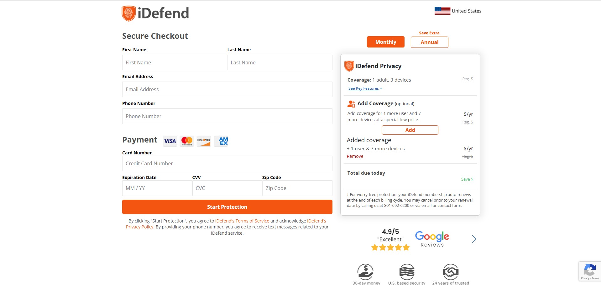Remove the added coverage
The height and width of the screenshot is (285, 601).
[x=355, y=156]
